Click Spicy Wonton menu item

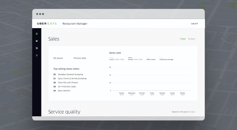point(64,91)
